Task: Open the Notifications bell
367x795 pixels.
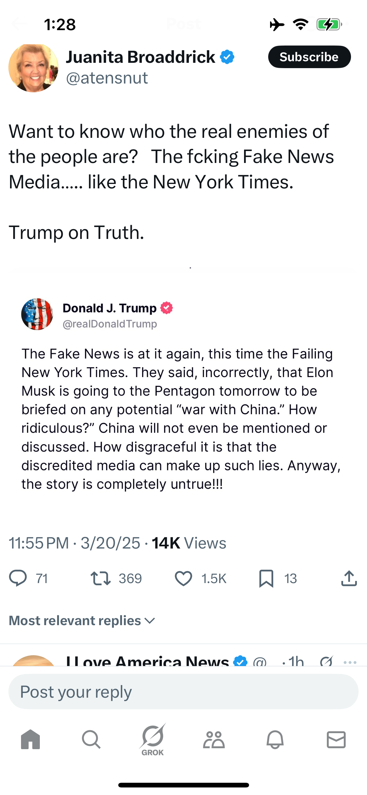Action: (x=275, y=739)
